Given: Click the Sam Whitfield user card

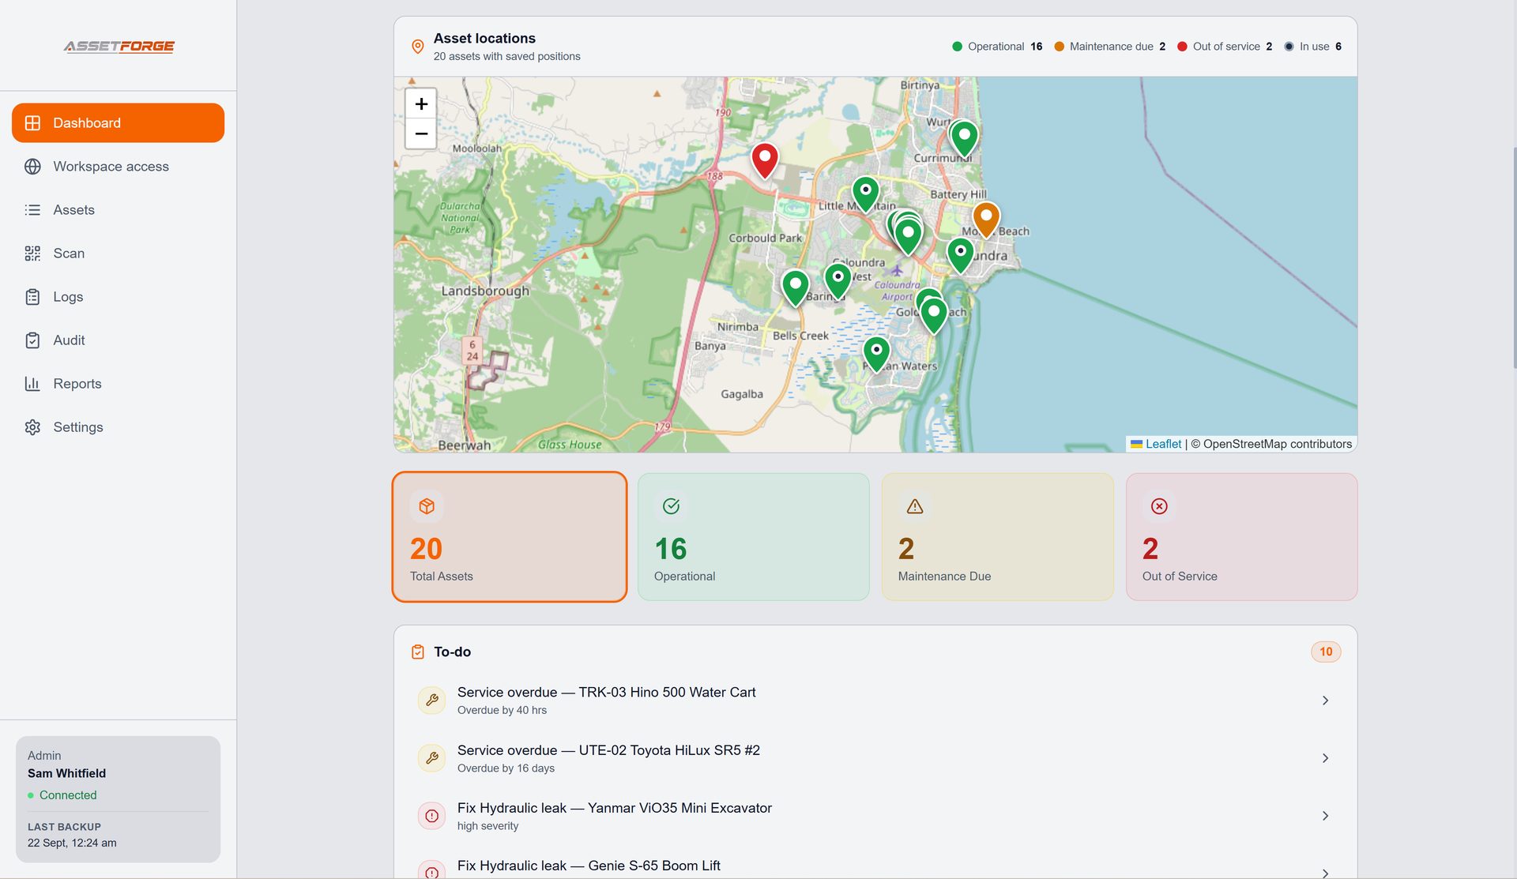Looking at the screenshot, I should pos(118,799).
